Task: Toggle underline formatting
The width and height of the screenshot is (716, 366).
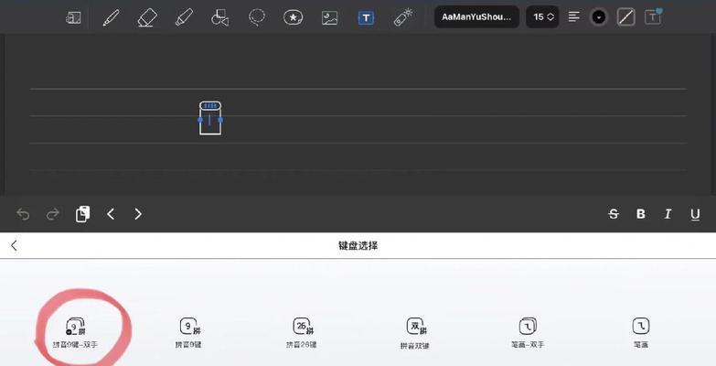Action: click(695, 214)
